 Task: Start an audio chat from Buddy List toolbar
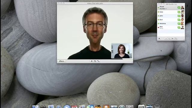coord(169,39)
